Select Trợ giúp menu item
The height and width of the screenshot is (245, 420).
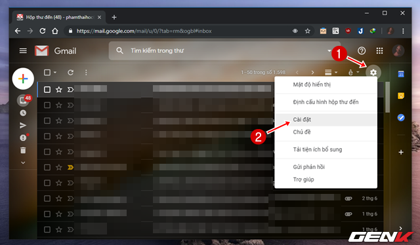(326, 179)
